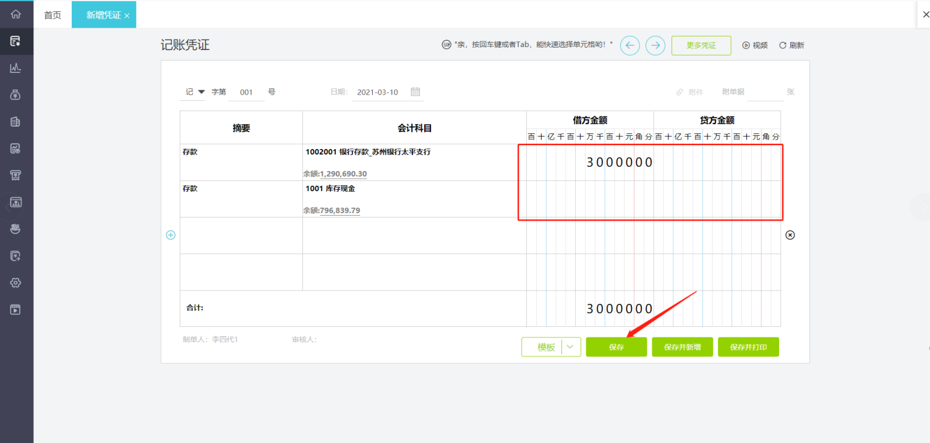The image size is (930, 443).
Task: Click the 合计 debit total 3000000
Action: tap(620, 309)
